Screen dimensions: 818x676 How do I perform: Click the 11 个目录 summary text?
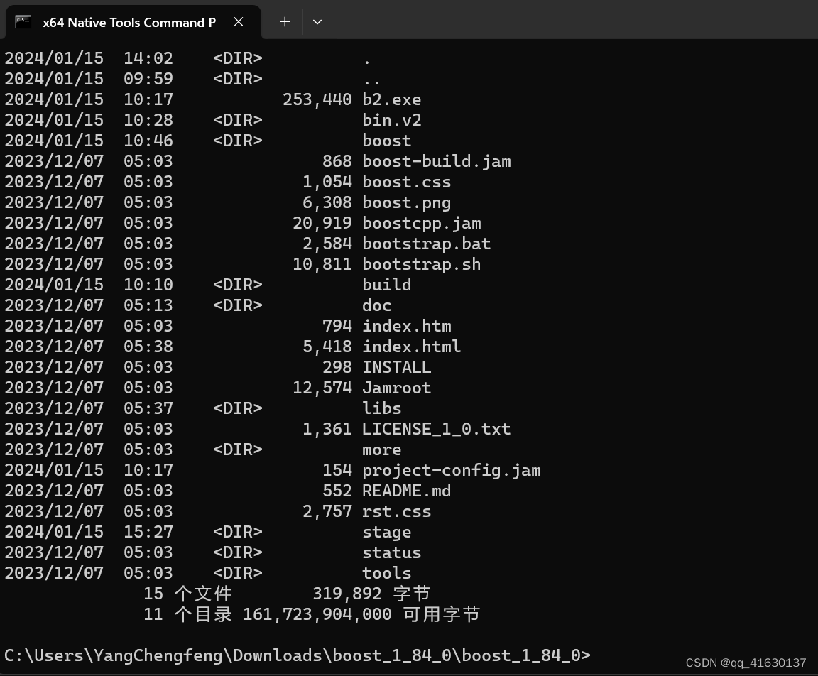[187, 614]
